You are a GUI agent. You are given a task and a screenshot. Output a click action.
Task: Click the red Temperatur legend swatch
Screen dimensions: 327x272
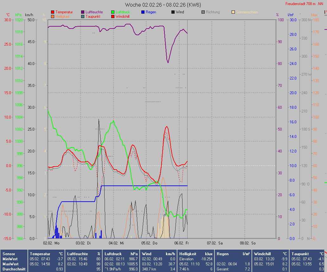tap(53, 12)
